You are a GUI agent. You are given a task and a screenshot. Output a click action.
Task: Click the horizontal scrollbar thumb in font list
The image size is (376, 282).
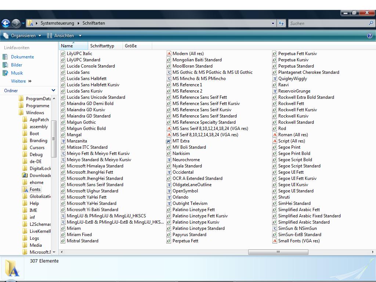pos(278,252)
